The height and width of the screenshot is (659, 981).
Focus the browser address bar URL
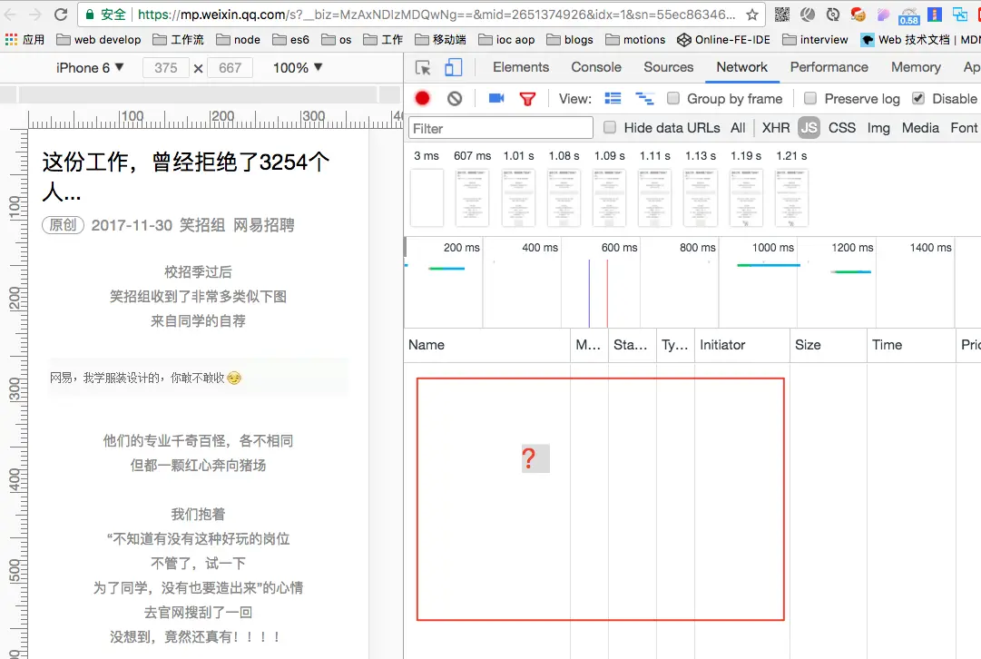[x=437, y=15]
